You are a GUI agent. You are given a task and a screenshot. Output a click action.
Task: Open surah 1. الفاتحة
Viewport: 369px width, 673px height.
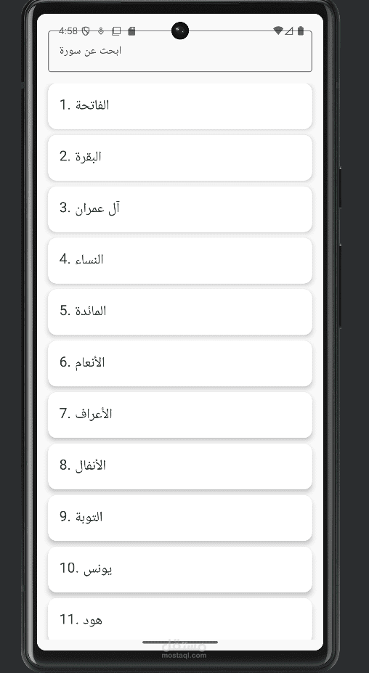pos(180,106)
